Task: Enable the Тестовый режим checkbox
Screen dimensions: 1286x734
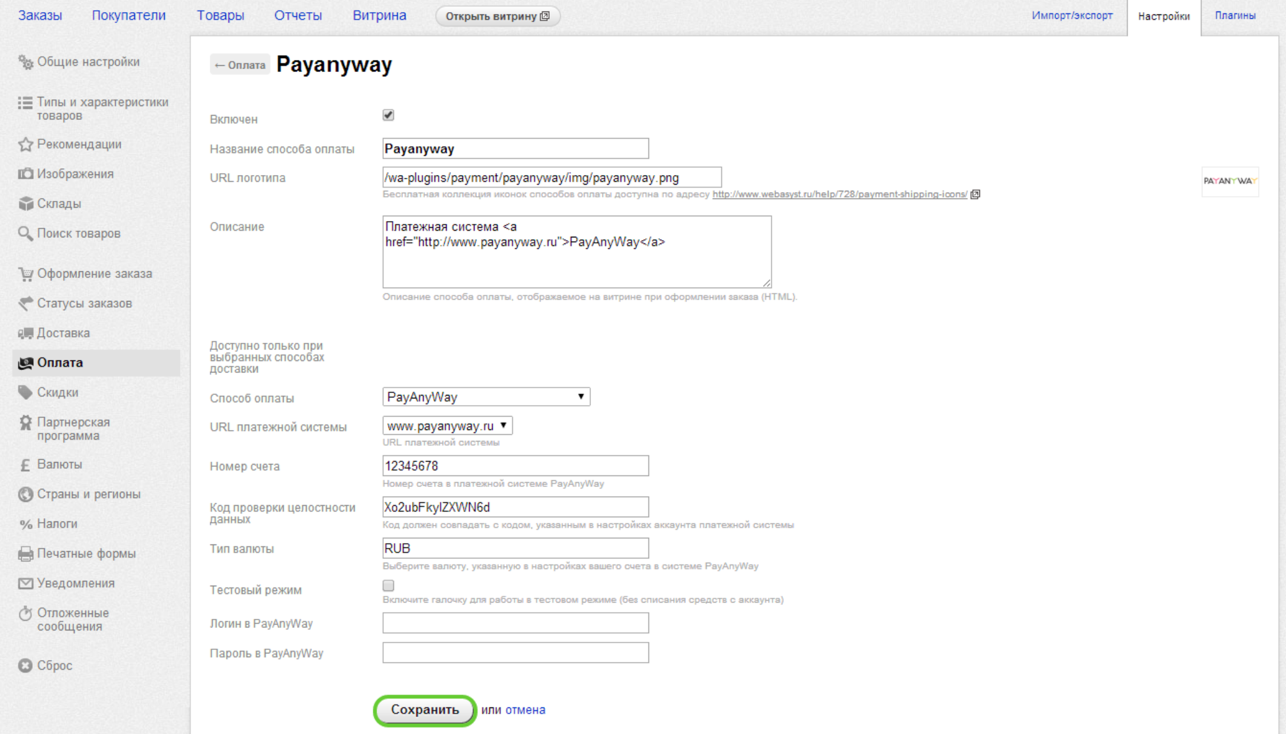Action: (388, 586)
